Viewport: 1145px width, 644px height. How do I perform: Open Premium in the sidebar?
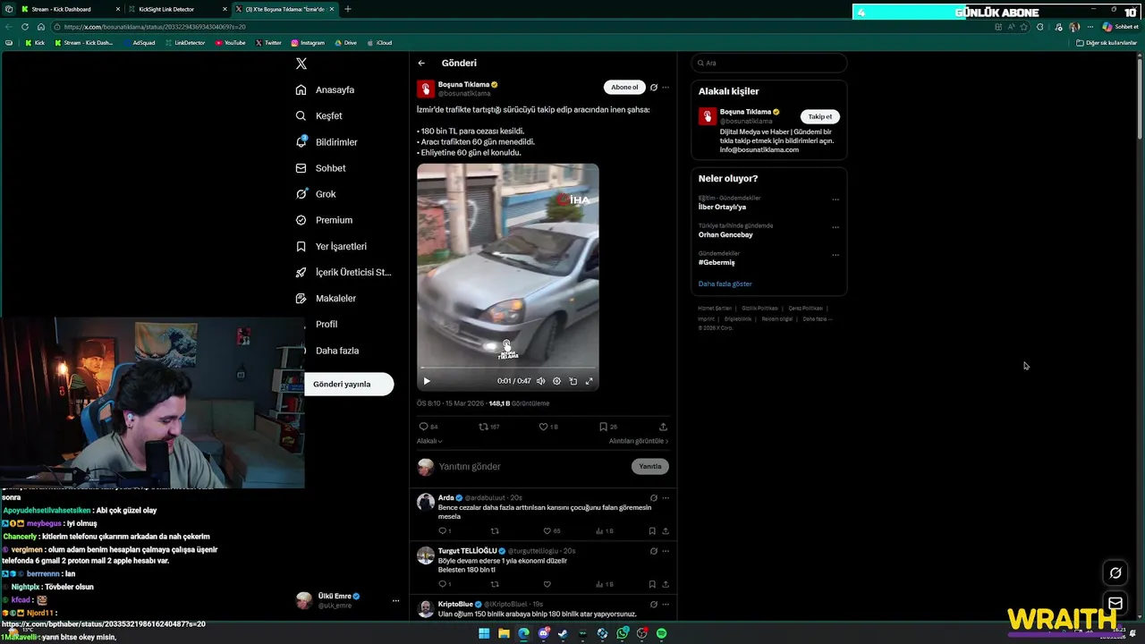(x=324, y=220)
